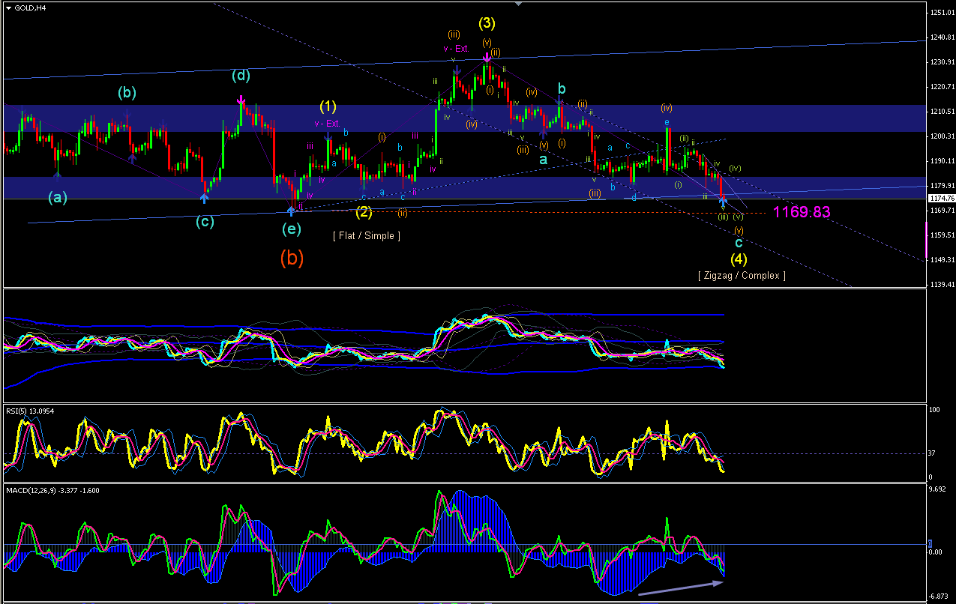Click the yellow (2) wave label
The height and width of the screenshot is (604, 956).
363,212
